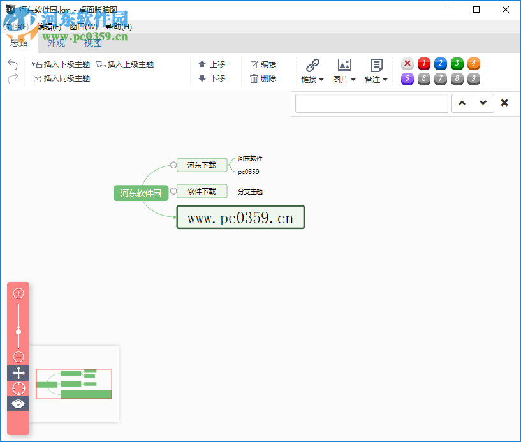Image resolution: width=521 pixels, height=442 pixels.
Task: Toggle the hand pan mode
Action: coord(18,373)
